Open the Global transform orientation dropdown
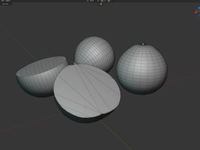This screenshot has height=150, width=200. pos(91,1)
